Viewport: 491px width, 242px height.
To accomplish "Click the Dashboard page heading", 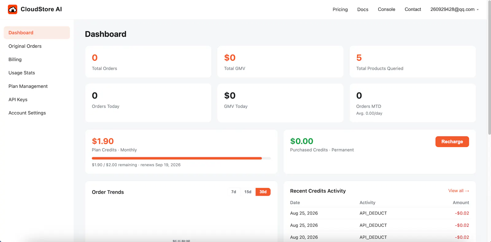I will (x=106, y=34).
